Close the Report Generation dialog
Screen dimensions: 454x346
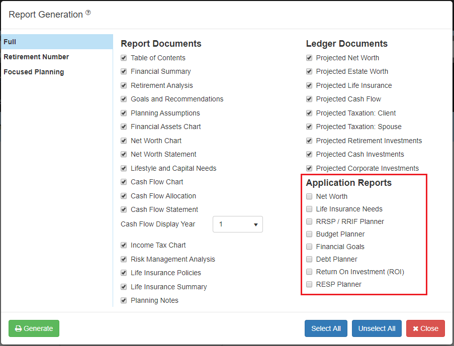(425, 328)
